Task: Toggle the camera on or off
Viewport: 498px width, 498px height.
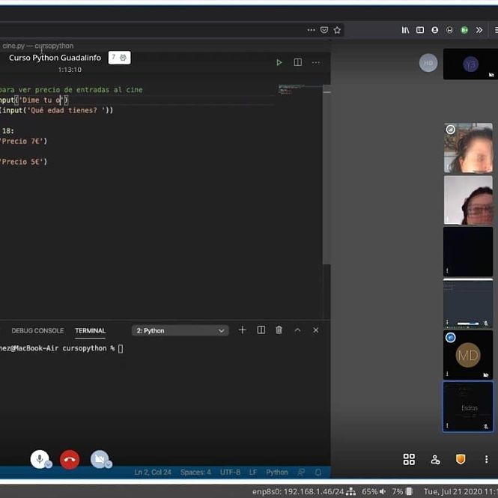Action: (100, 459)
